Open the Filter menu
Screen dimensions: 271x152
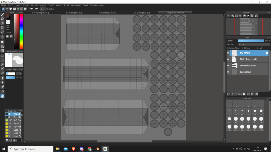[26, 5]
